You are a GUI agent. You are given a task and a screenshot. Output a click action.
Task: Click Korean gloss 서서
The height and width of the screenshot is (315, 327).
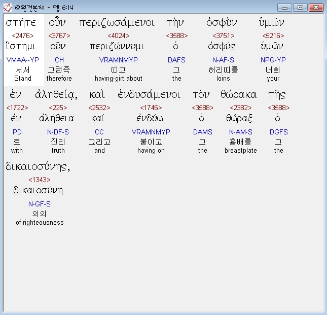(23, 69)
